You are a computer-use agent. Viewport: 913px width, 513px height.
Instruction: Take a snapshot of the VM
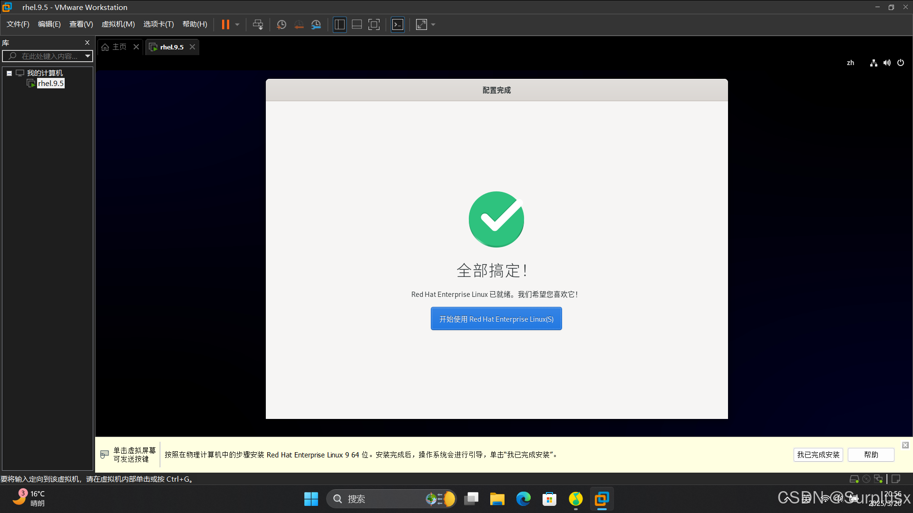coord(282,25)
